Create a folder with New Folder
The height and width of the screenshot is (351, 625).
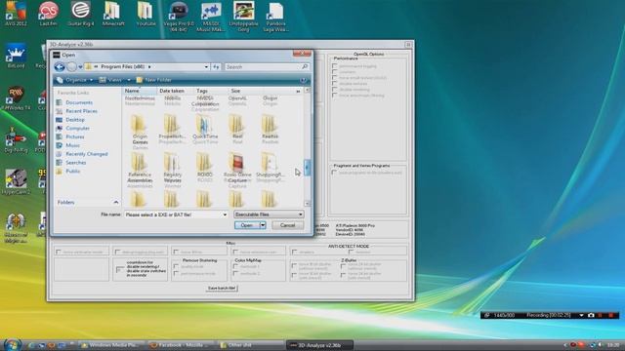click(x=154, y=80)
